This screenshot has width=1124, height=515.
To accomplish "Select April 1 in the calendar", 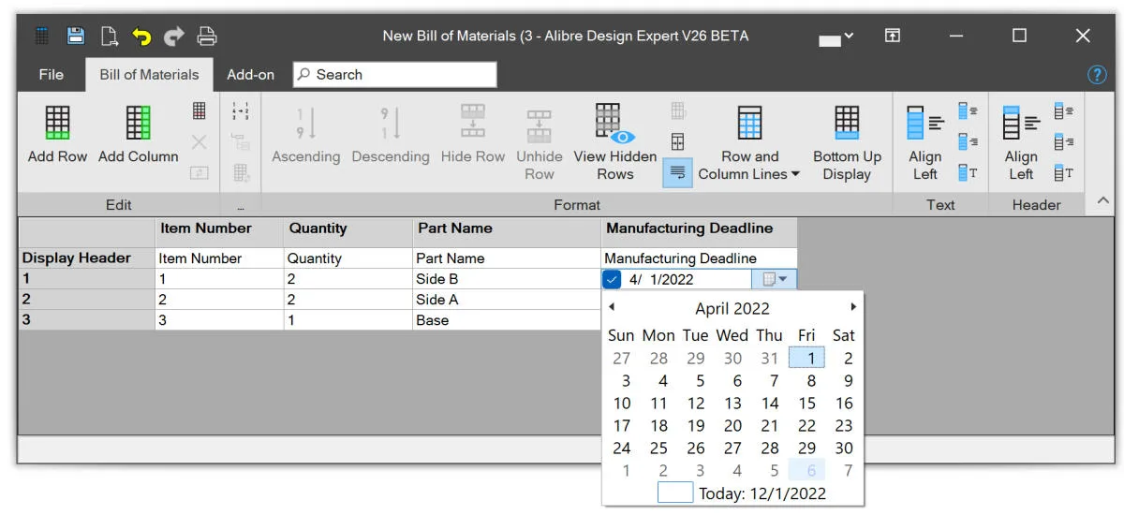I will 807,358.
